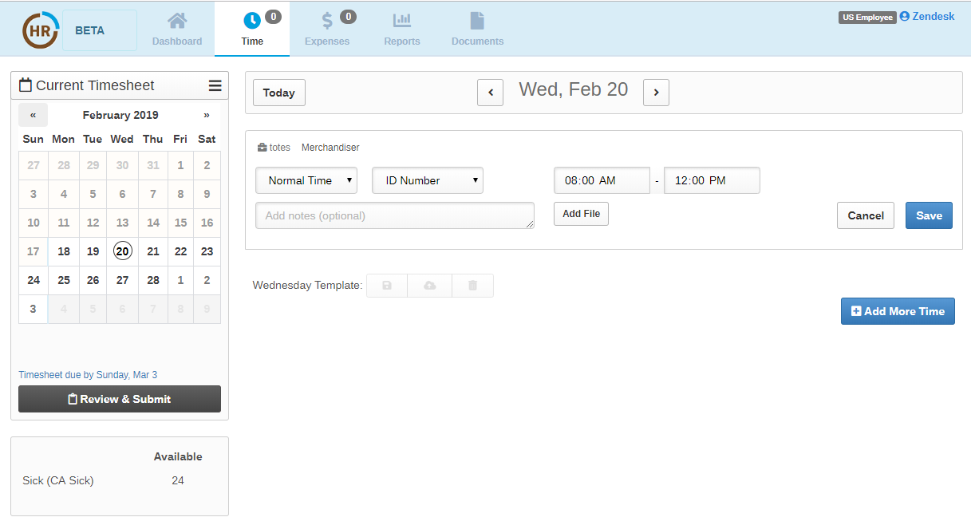The width and height of the screenshot is (971, 525).
Task: Expand the ID Number dropdown
Action: click(x=428, y=180)
